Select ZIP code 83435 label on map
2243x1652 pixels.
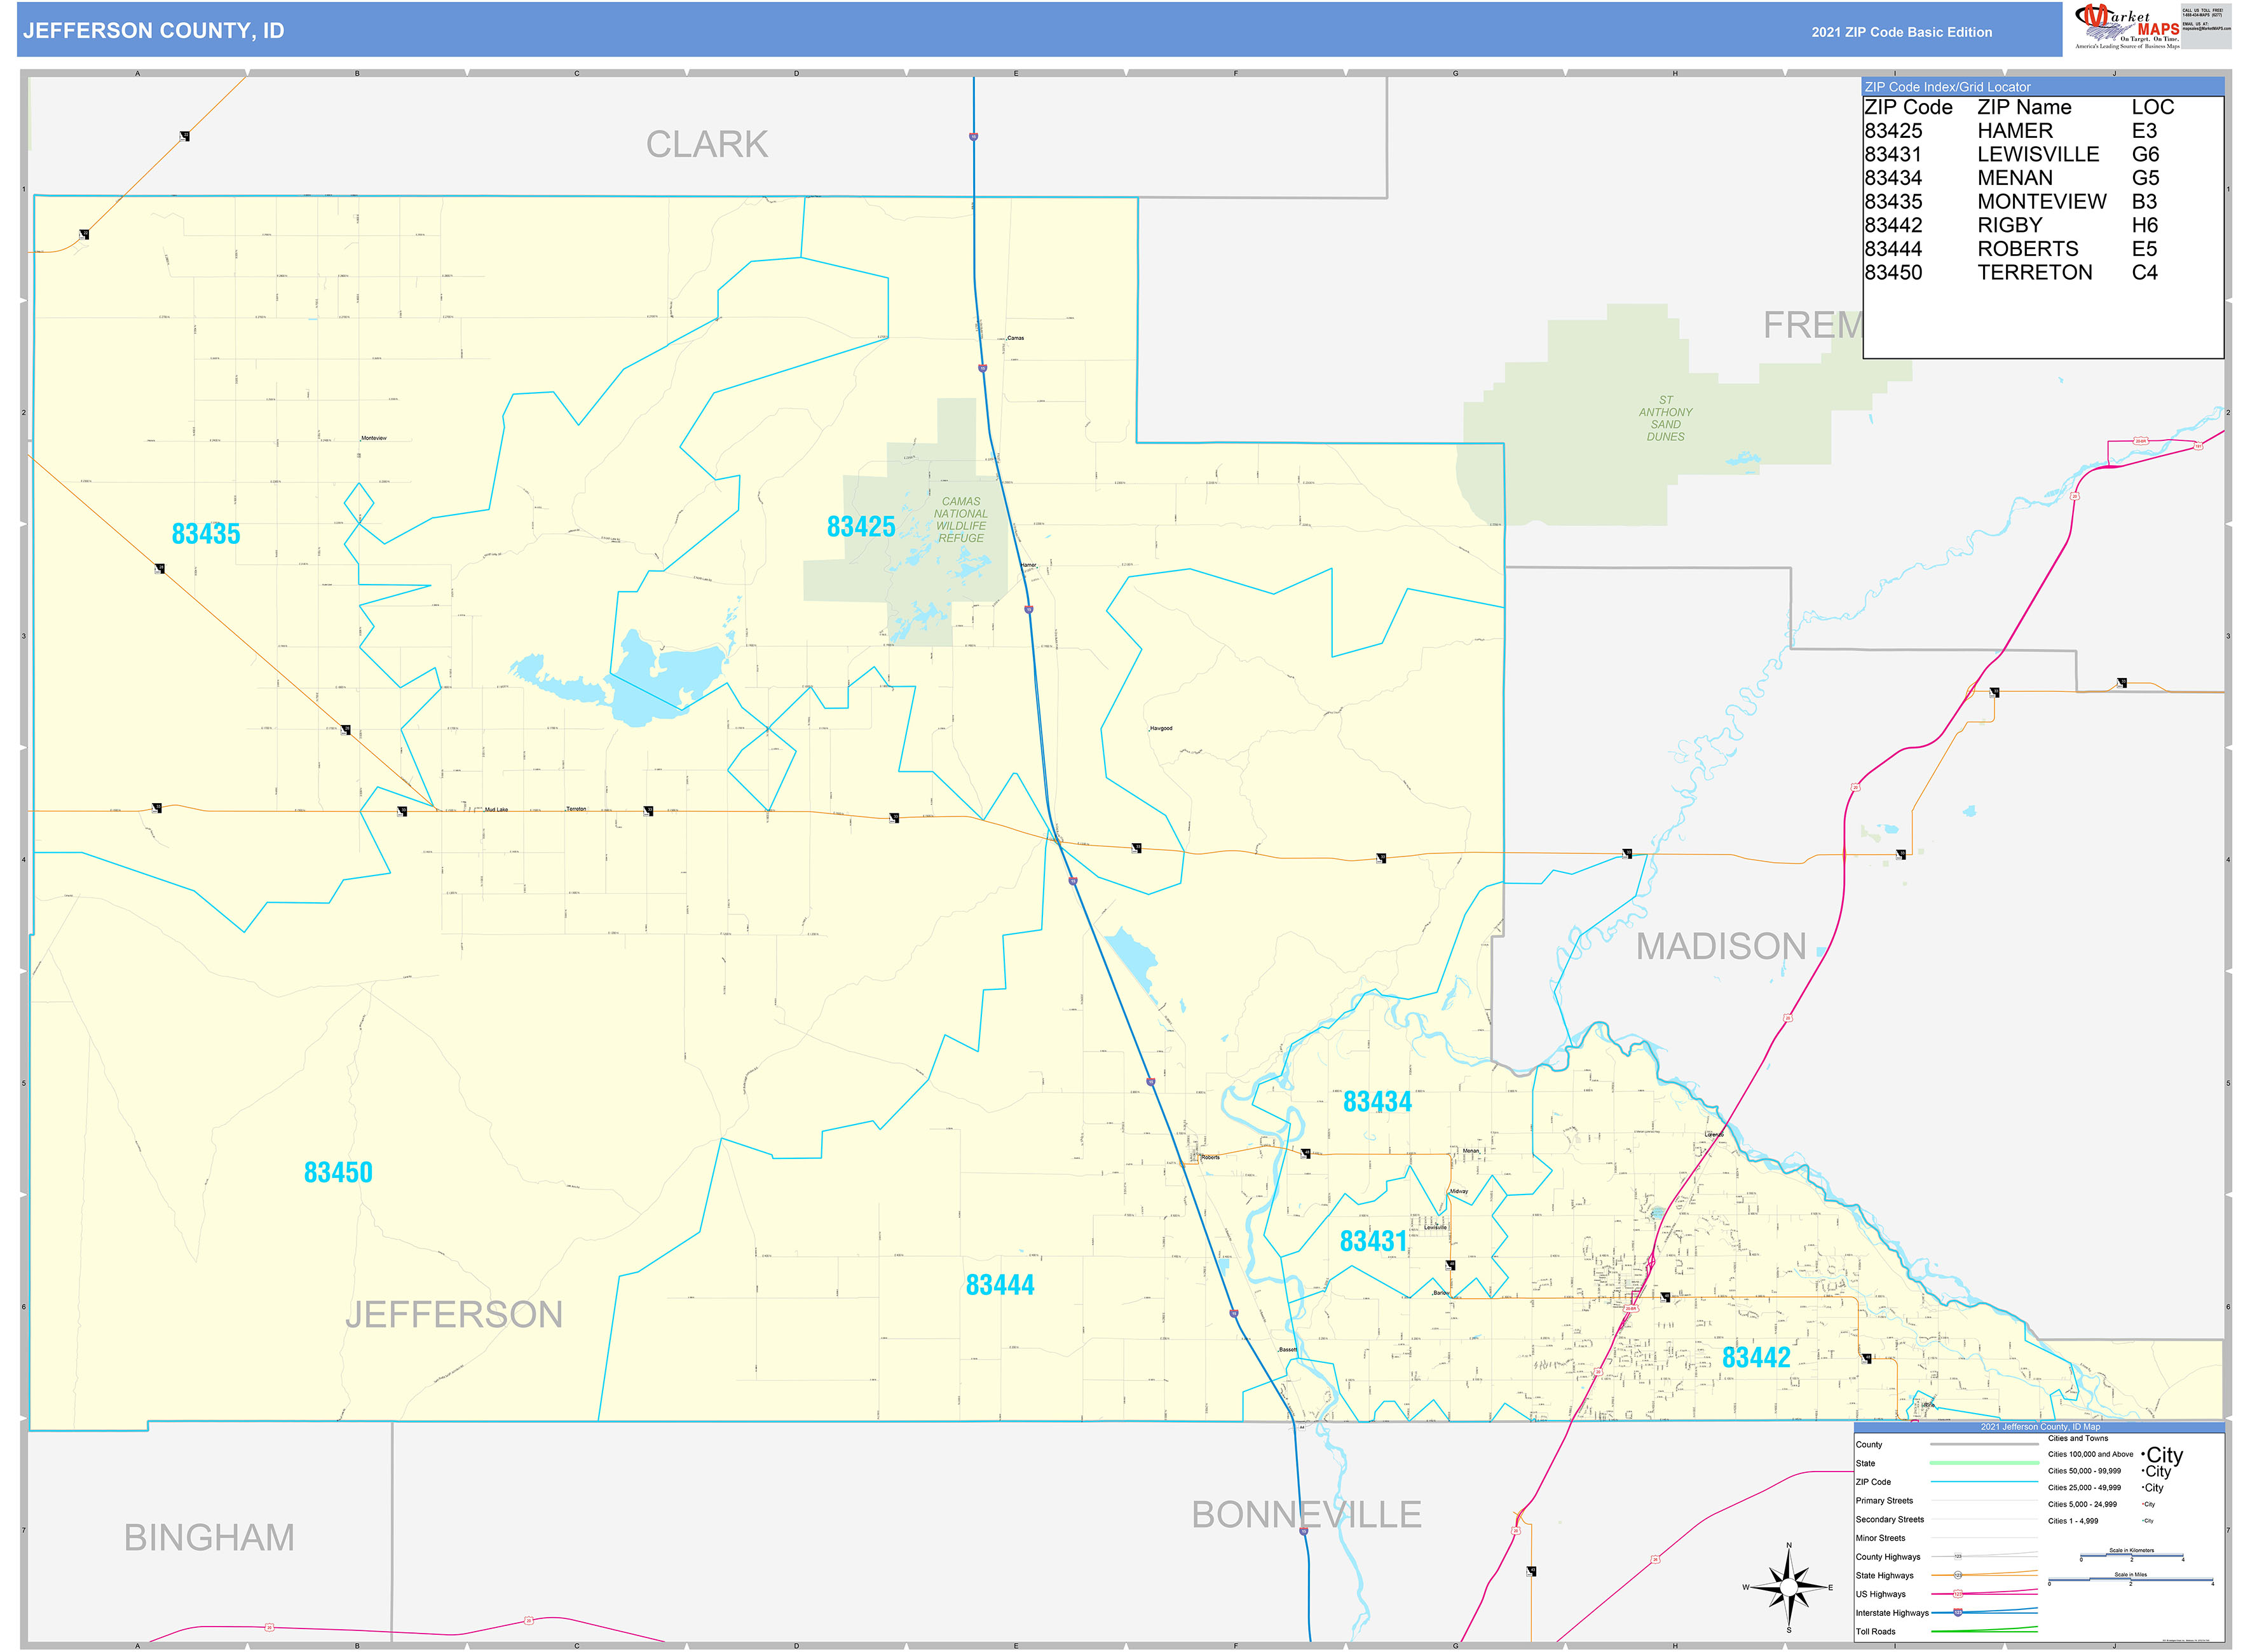coord(206,534)
